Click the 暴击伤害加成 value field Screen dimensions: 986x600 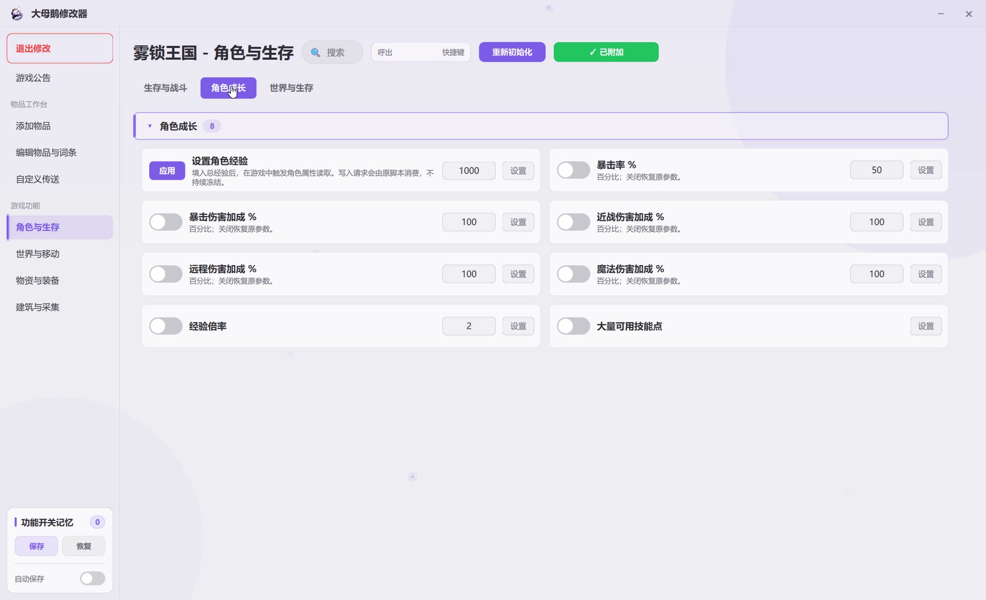click(x=469, y=222)
